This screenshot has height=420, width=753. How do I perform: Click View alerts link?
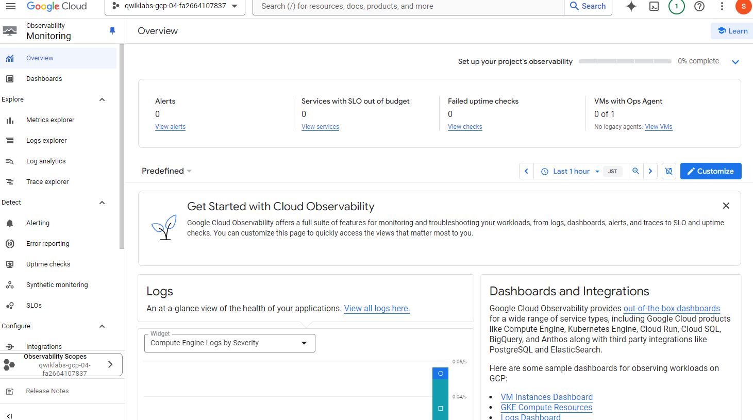click(170, 127)
